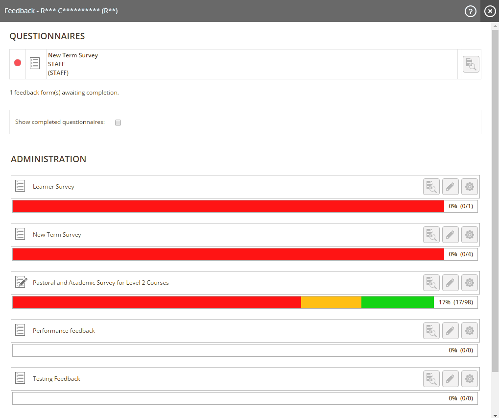Enable Show completed questionnaires checkbox

tap(118, 123)
